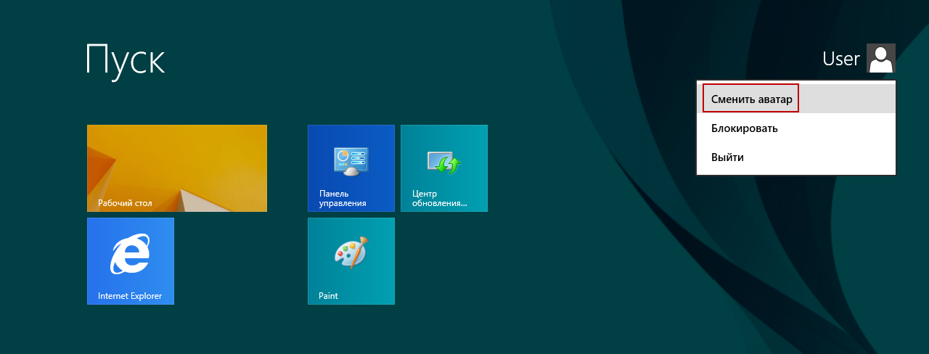
Task: Click the User account name
Action: (841, 59)
